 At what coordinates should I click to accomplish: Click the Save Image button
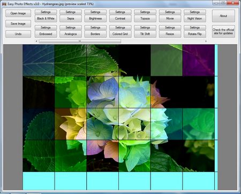(x=18, y=24)
